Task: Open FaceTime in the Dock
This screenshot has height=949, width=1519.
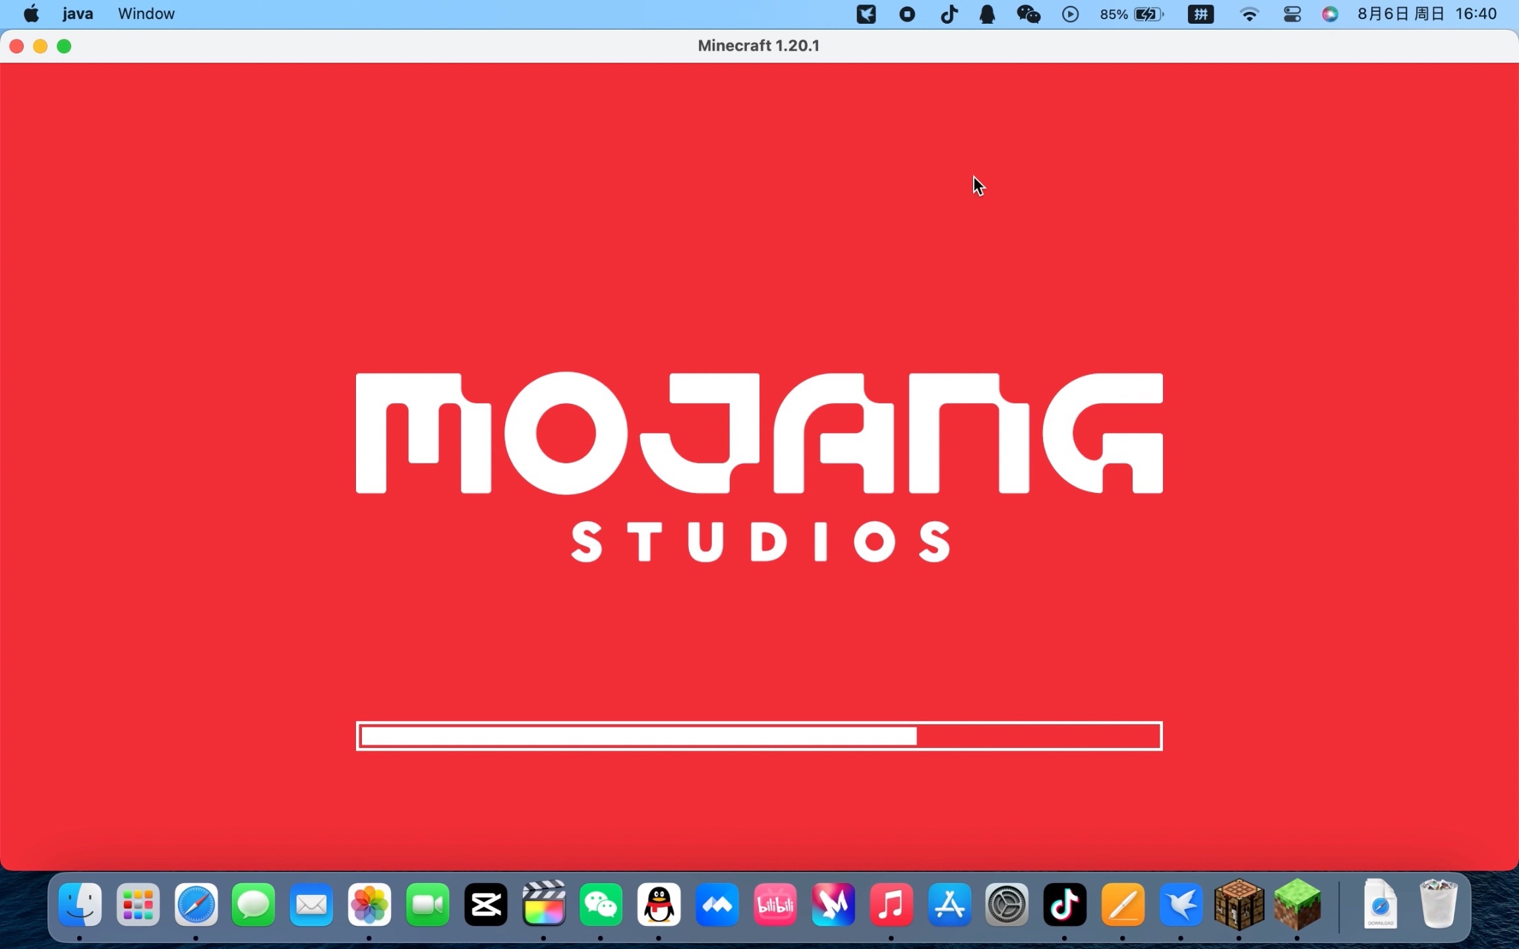Action: pos(427,904)
